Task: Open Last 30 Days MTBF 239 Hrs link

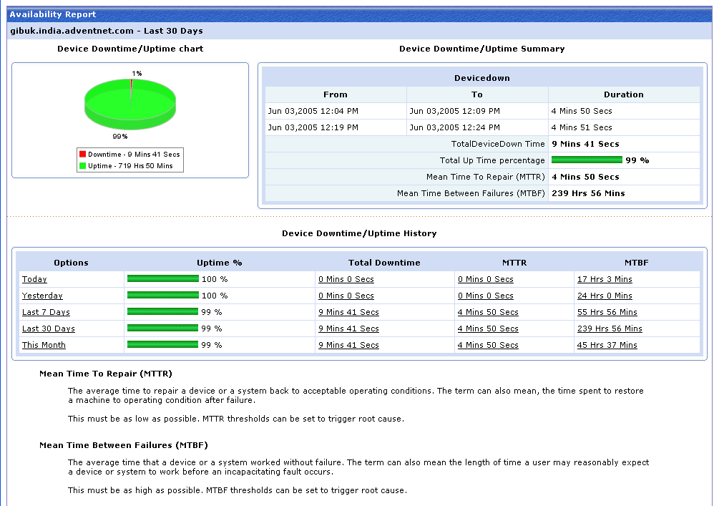Action: click(x=610, y=329)
